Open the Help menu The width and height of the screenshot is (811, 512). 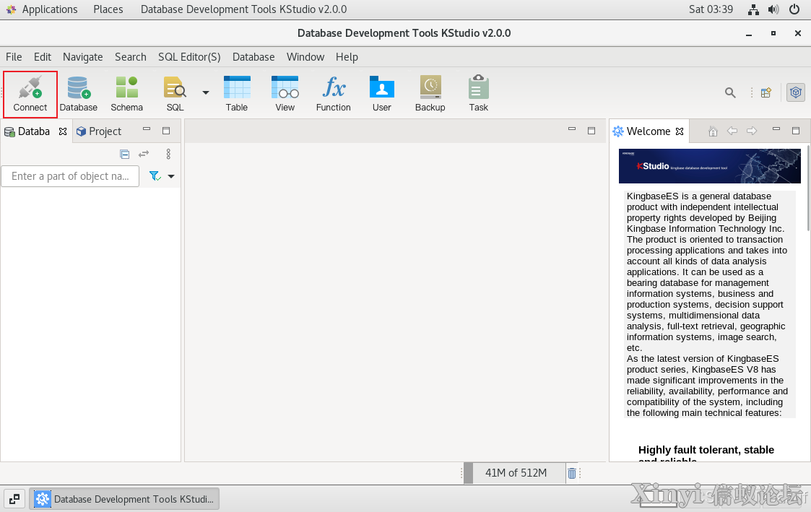pyautogui.click(x=347, y=57)
